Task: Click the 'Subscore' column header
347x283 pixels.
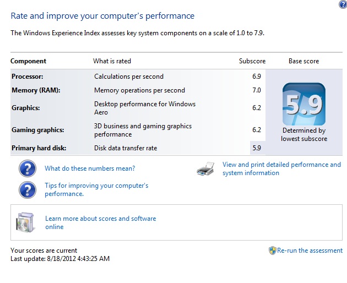Action: (x=252, y=61)
